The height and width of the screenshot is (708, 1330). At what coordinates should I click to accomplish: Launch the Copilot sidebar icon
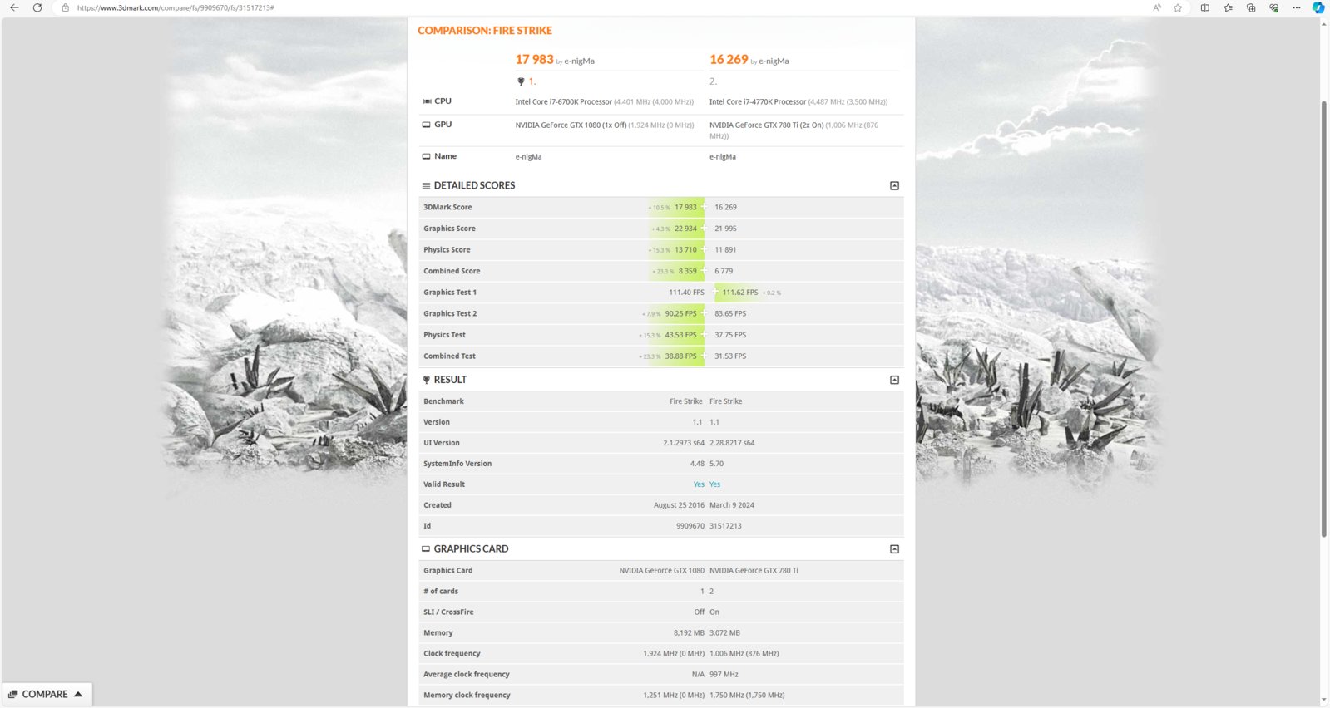[1318, 7]
